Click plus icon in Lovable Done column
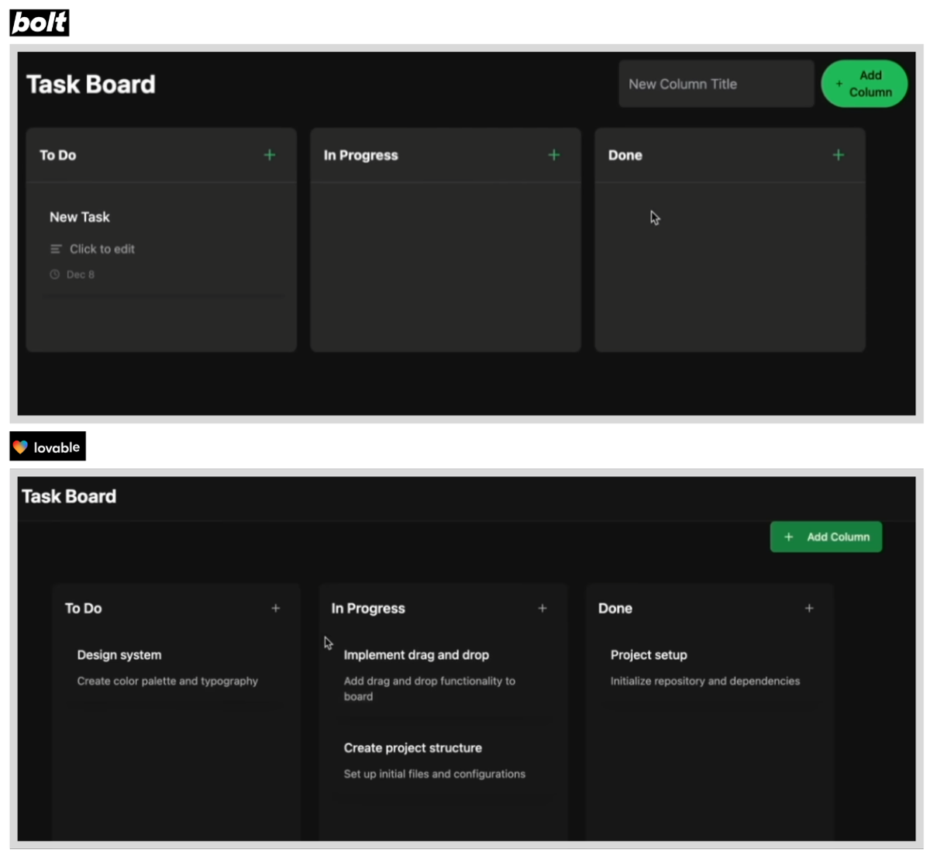Viewport: 930px width, 856px height. [x=809, y=609]
